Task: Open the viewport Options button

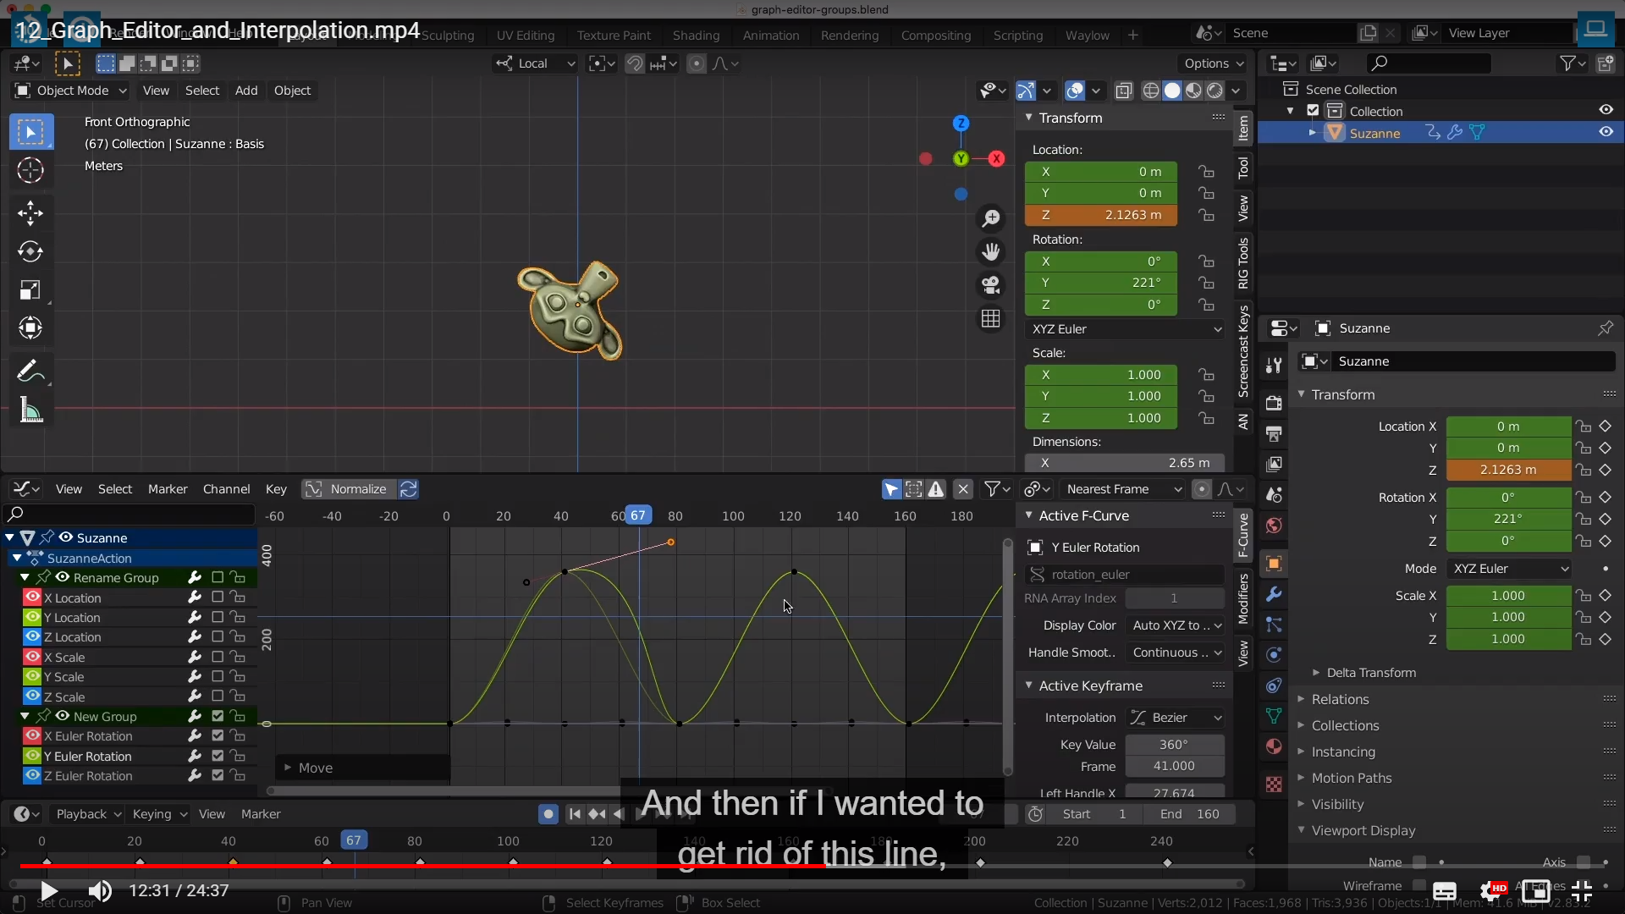Action: 1214,63
